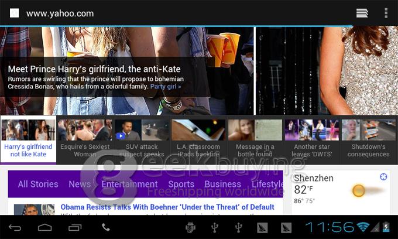Open the second screenshot notification icon
Viewport: 398px width, 239px height.
[286, 227]
